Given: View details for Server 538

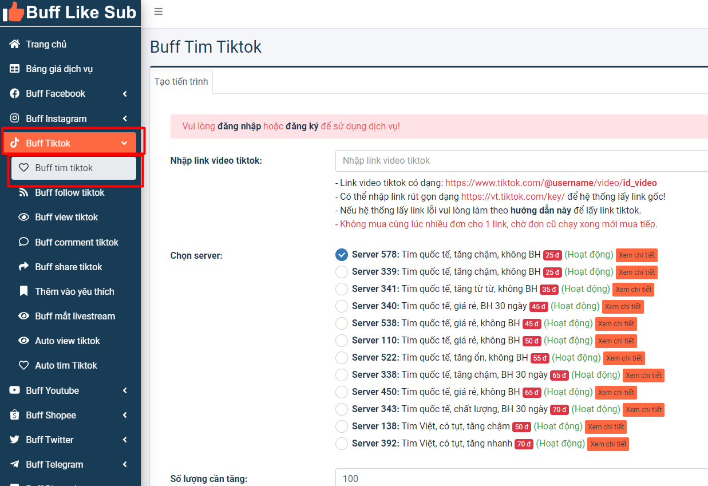Looking at the screenshot, I should point(616,323).
